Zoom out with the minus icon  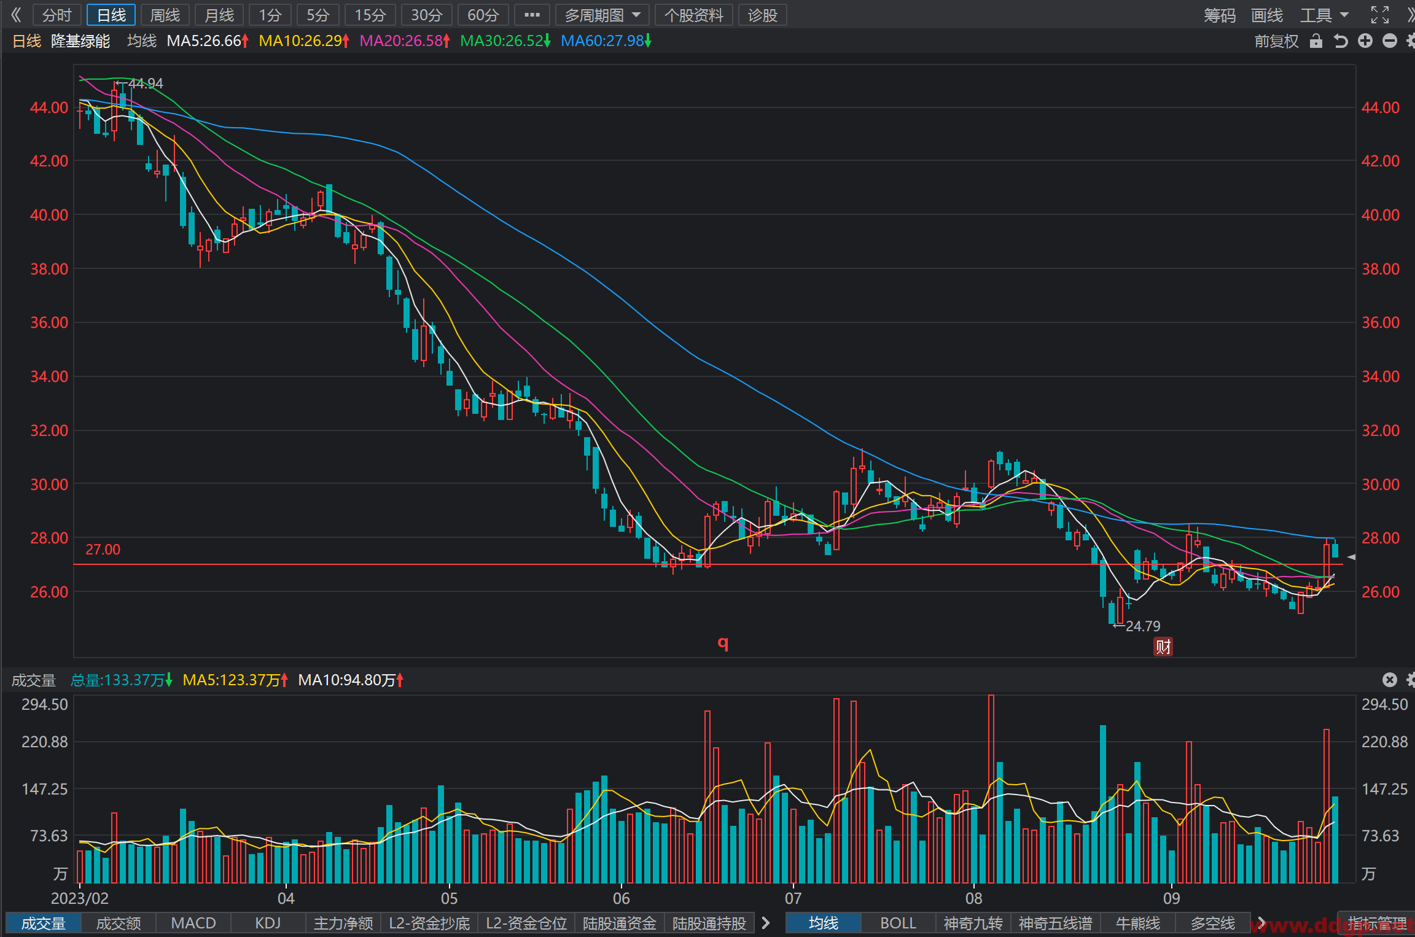1390,41
